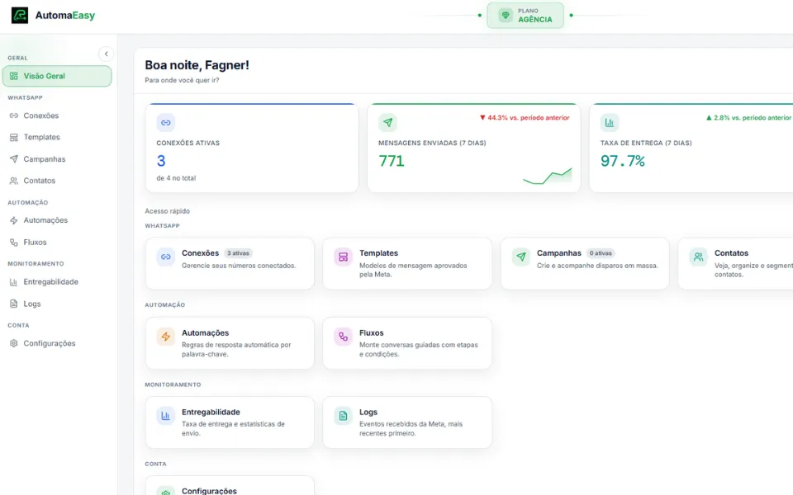
Task: Click the Plano Agência badge
Action: point(525,15)
